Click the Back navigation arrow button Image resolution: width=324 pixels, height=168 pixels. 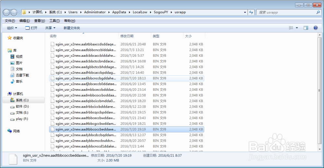6,12
